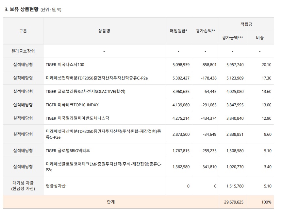Select the '적립금' group header

tap(246, 24)
